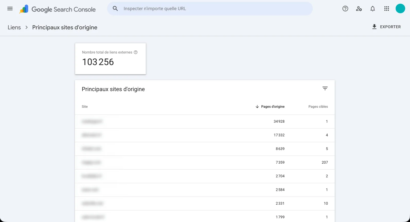
Task: Click the 207 target pages cell
Action: click(x=325, y=162)
